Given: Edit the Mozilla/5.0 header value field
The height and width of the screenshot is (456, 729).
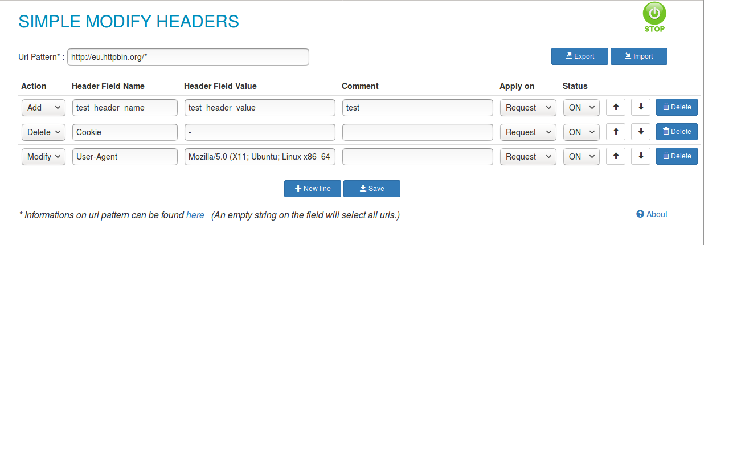Looking at the screenshot, I should pyautogui.click(x=260, y=157).
